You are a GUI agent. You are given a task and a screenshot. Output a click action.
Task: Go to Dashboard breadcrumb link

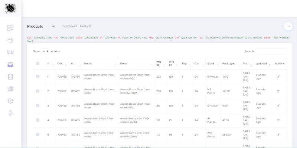pyautogui.click(x=69, y=26)
